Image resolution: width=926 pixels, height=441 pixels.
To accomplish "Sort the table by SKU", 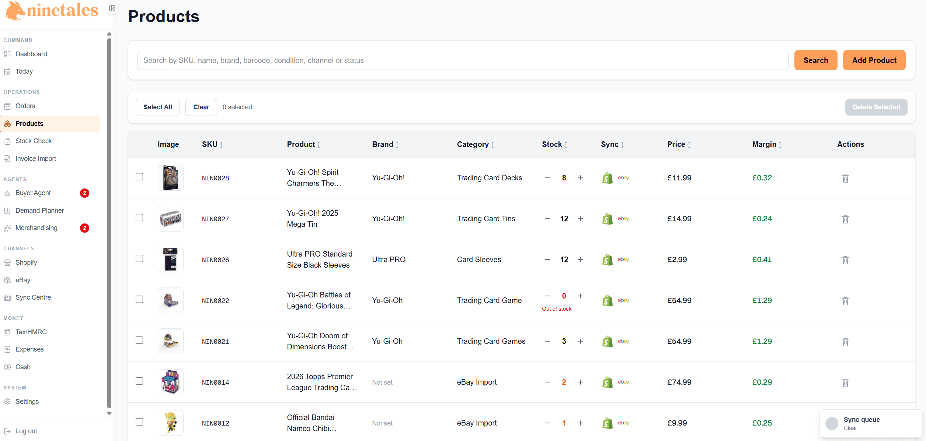I will coord(213,144).
